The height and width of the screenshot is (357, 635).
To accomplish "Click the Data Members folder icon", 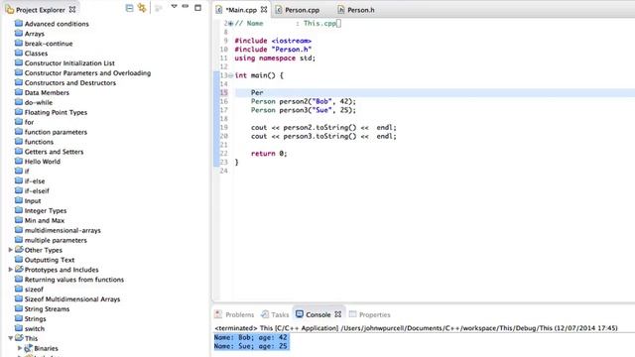I will coord(19,92).
